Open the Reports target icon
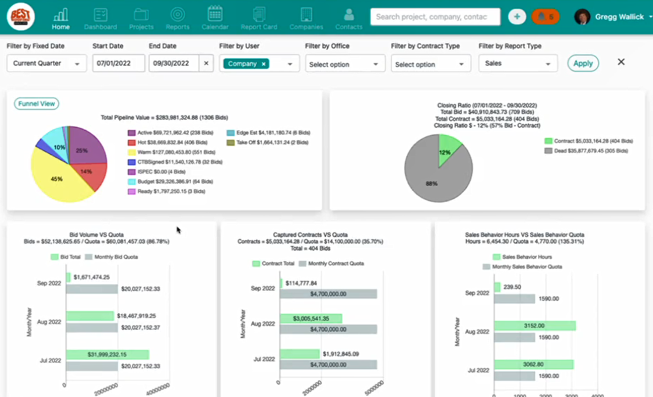Screen dimensions: 653x397 click(177, 15)
